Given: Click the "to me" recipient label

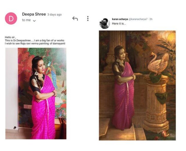Looking at the screenshot, I should click(x=26, y=20).
